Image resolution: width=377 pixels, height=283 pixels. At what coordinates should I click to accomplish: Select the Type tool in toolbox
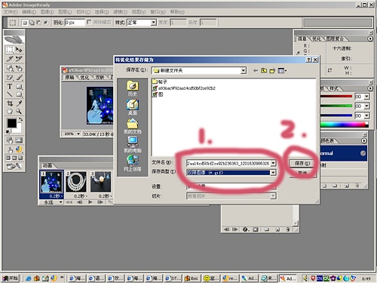point(10,87)
